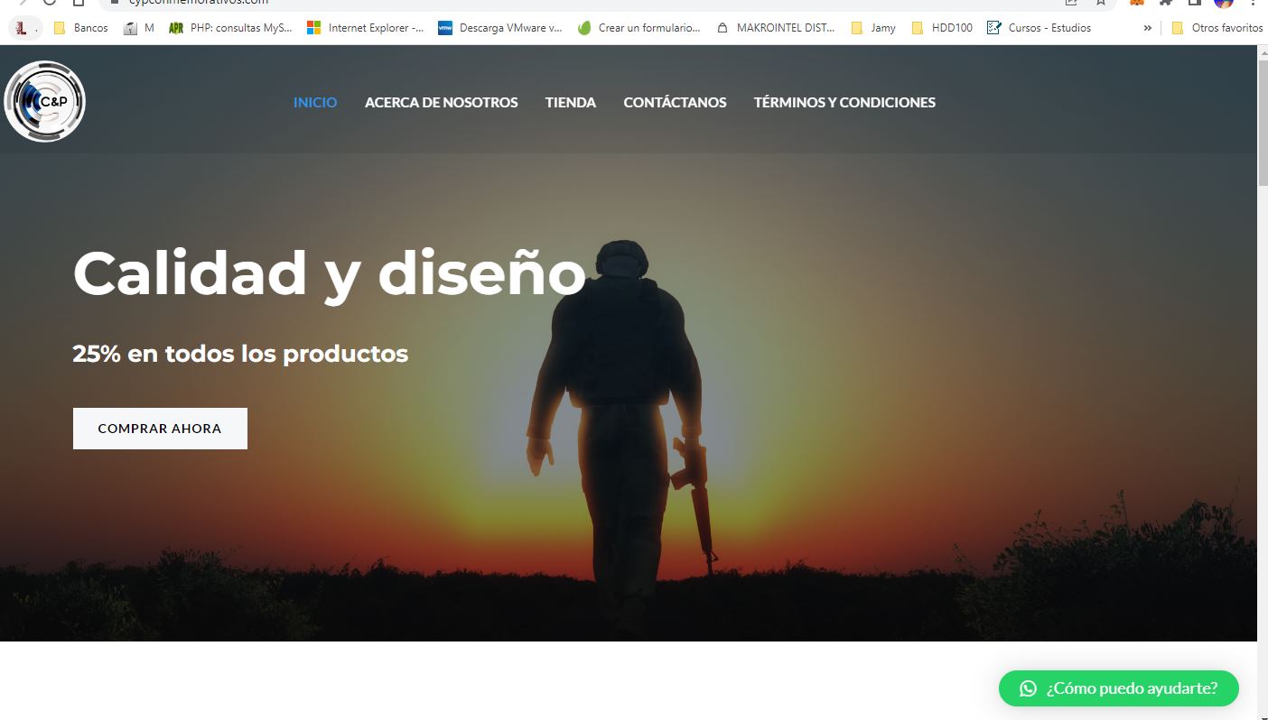Go to the INICIO menu item
This screenshot has width=1268, height=720.
coord(315,103)
